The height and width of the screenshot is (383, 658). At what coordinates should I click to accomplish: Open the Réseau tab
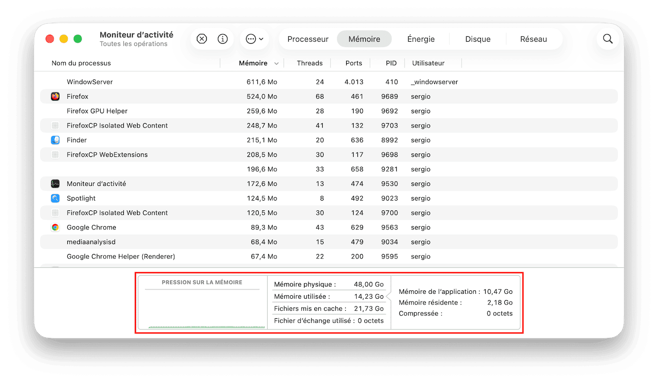[533, 39]
